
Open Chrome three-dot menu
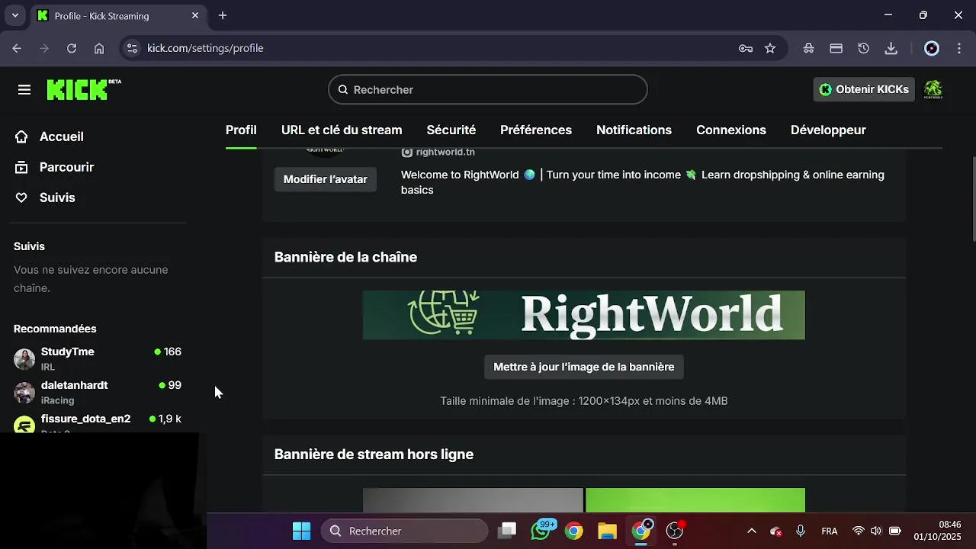click(x=959, y=48)
